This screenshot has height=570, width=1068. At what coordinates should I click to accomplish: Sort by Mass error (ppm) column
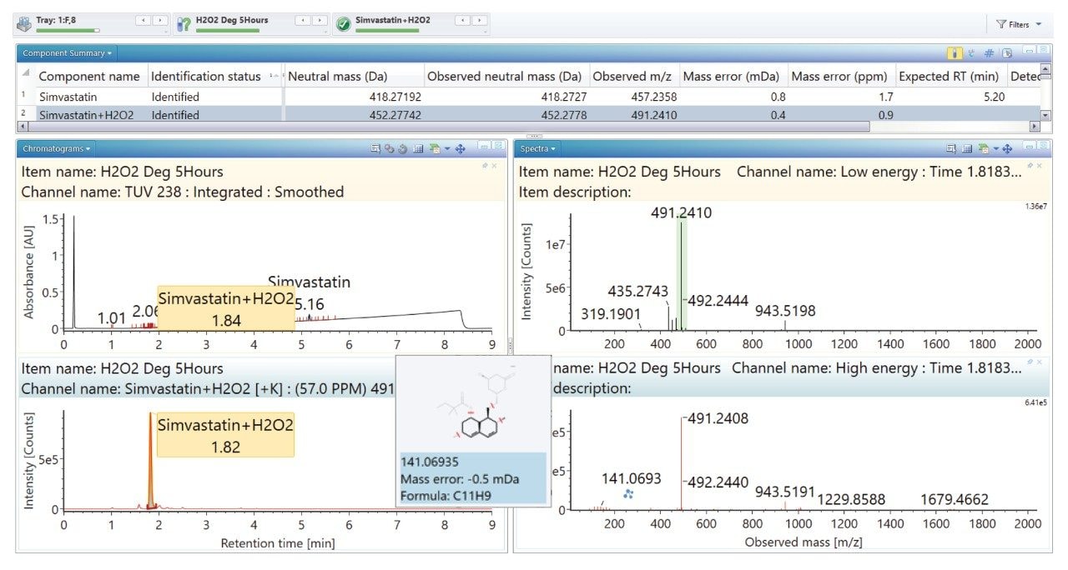pos(839,77)
